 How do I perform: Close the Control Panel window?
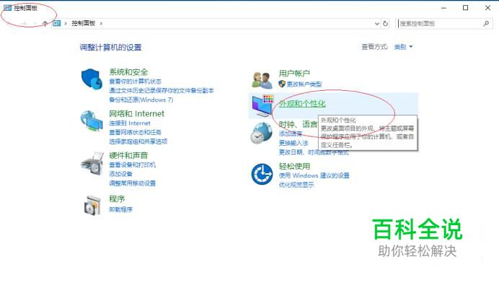click(487, 8)
